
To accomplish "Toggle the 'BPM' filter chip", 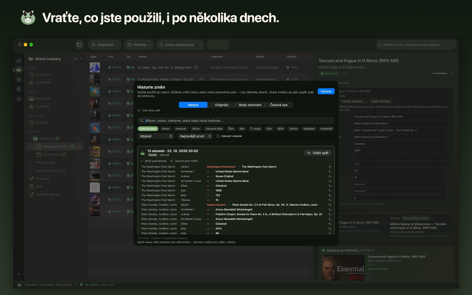I will tap(281, 129).
